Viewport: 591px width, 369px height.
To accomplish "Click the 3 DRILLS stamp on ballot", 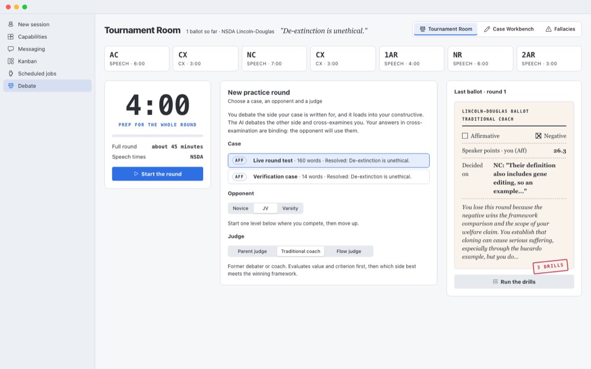I will [550, 266].
